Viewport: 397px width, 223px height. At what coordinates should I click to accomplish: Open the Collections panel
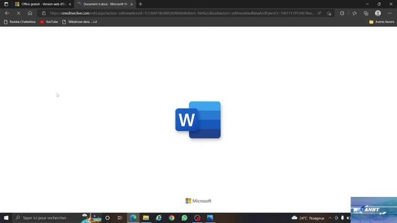click(366, 13)
